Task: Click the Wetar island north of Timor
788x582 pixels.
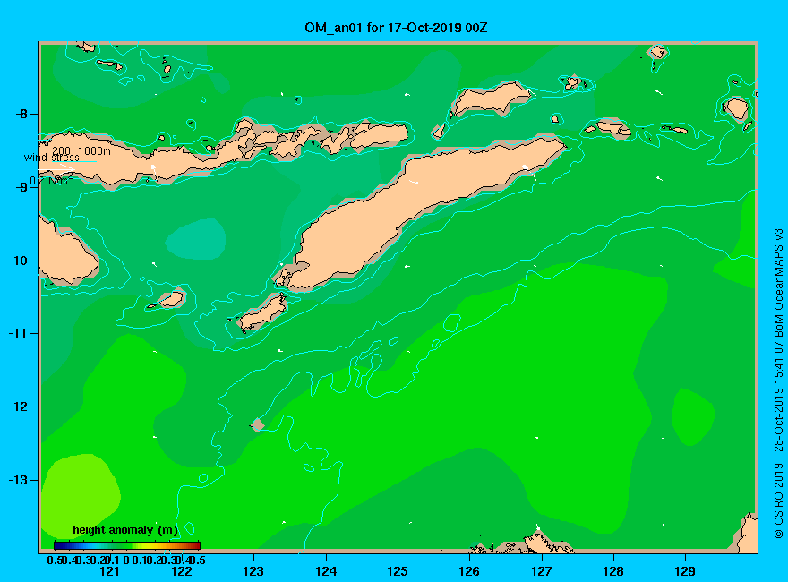Action: (x=490, y=98)
